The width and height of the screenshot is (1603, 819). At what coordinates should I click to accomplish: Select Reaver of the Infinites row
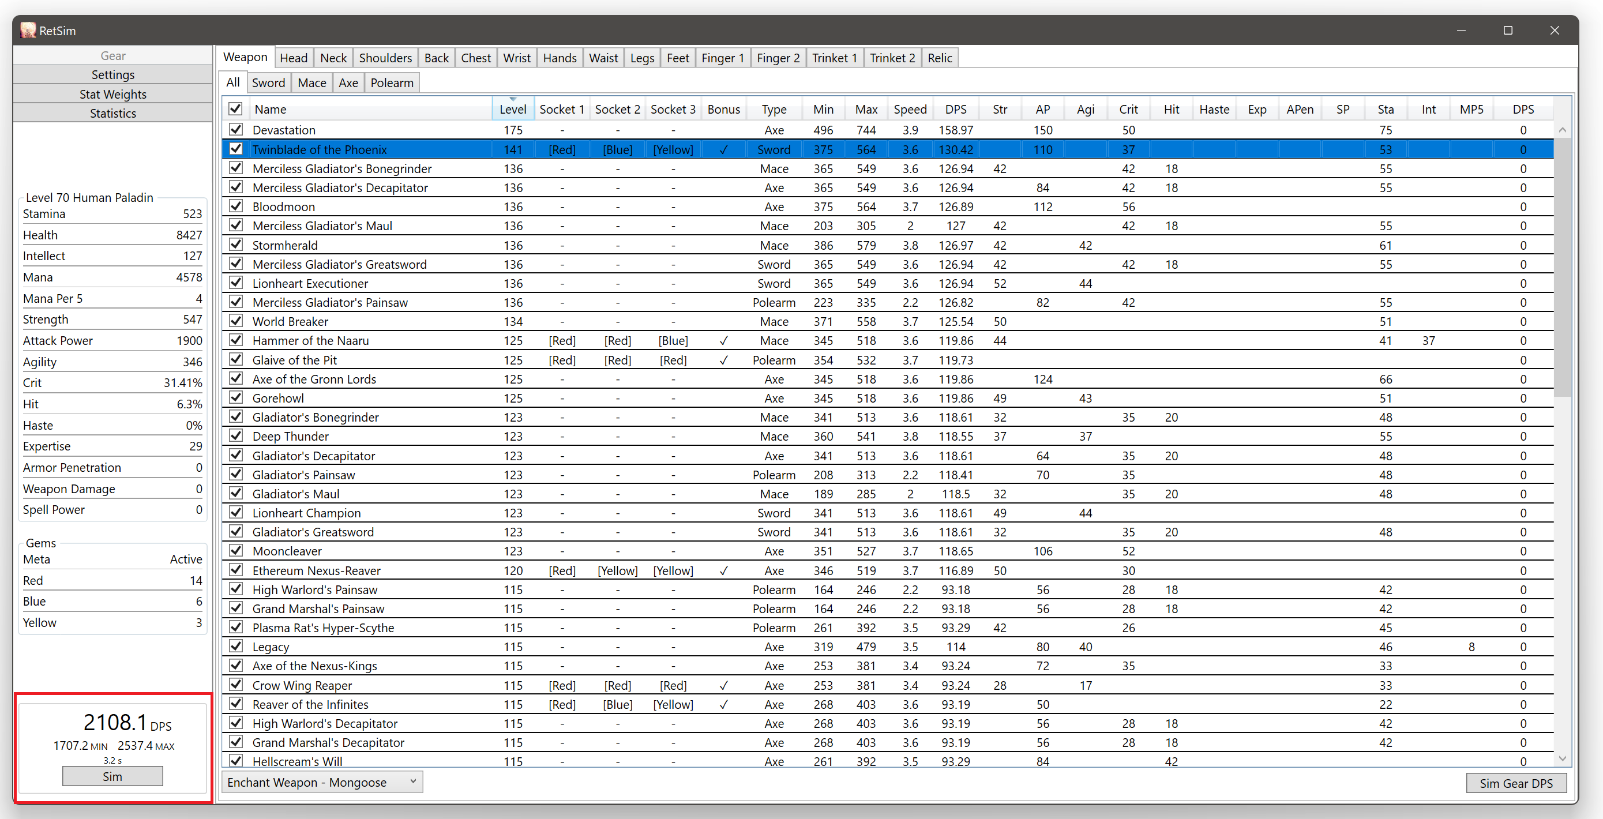[x=887, y=704]
